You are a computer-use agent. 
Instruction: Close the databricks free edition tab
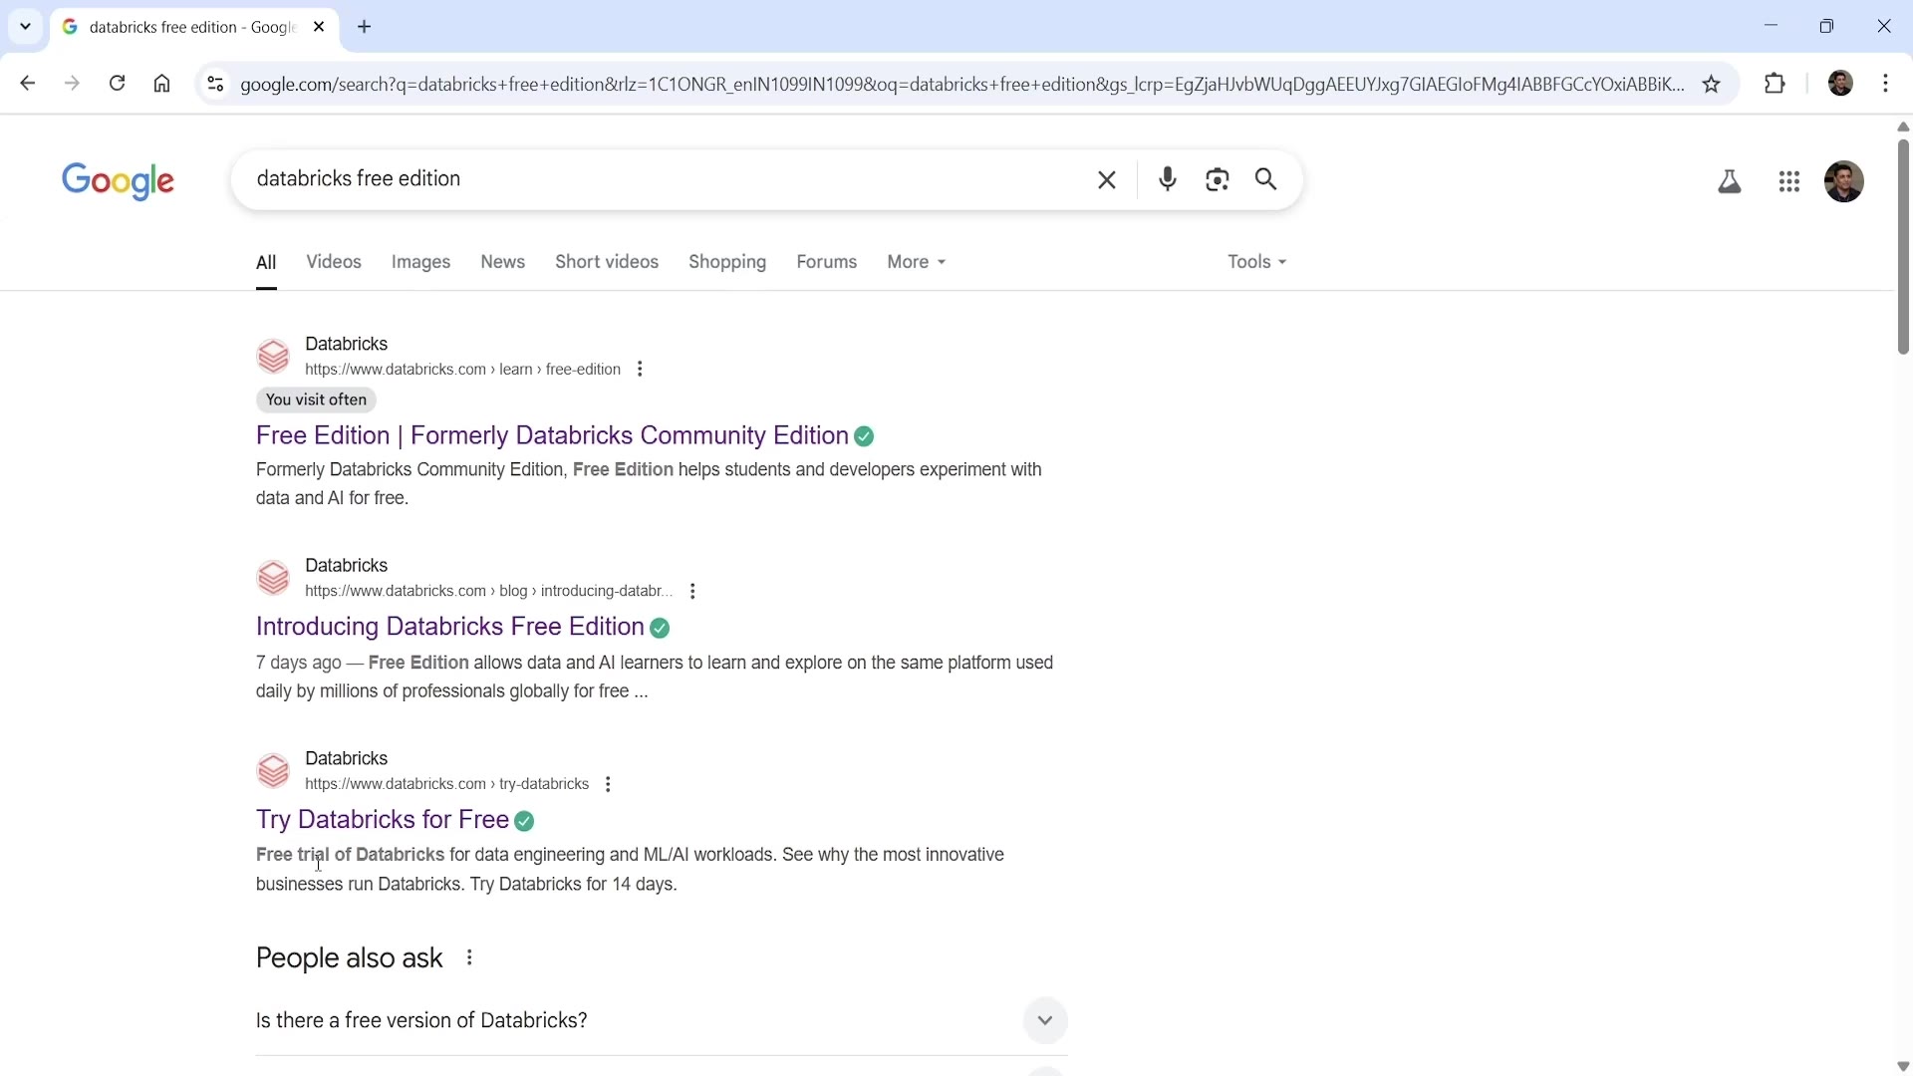tap(320, 28)
